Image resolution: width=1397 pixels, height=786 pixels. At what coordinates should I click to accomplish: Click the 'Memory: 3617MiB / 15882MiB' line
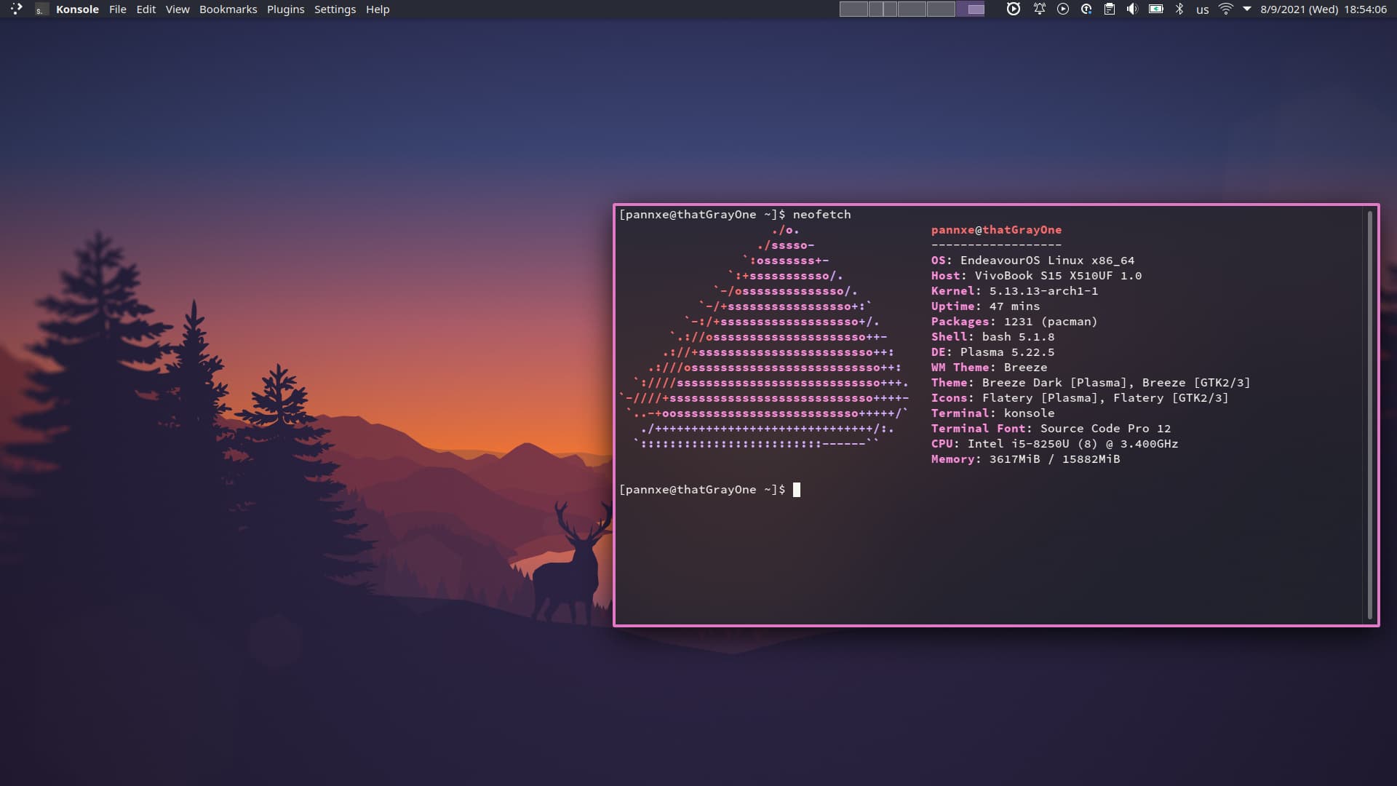click(1025, 459)
